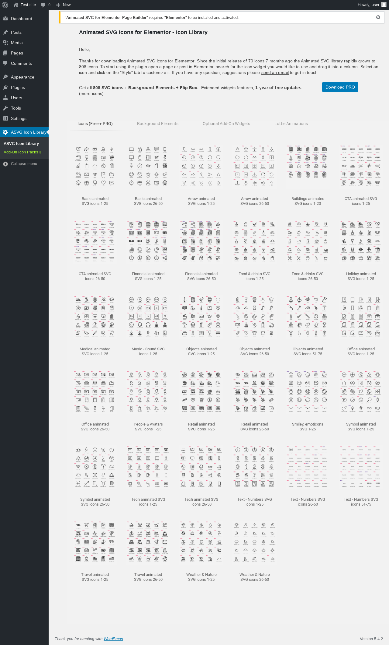Screen dimensions: 389x645
Task: Follow the WordPress footer link
Action: point(113,639)
